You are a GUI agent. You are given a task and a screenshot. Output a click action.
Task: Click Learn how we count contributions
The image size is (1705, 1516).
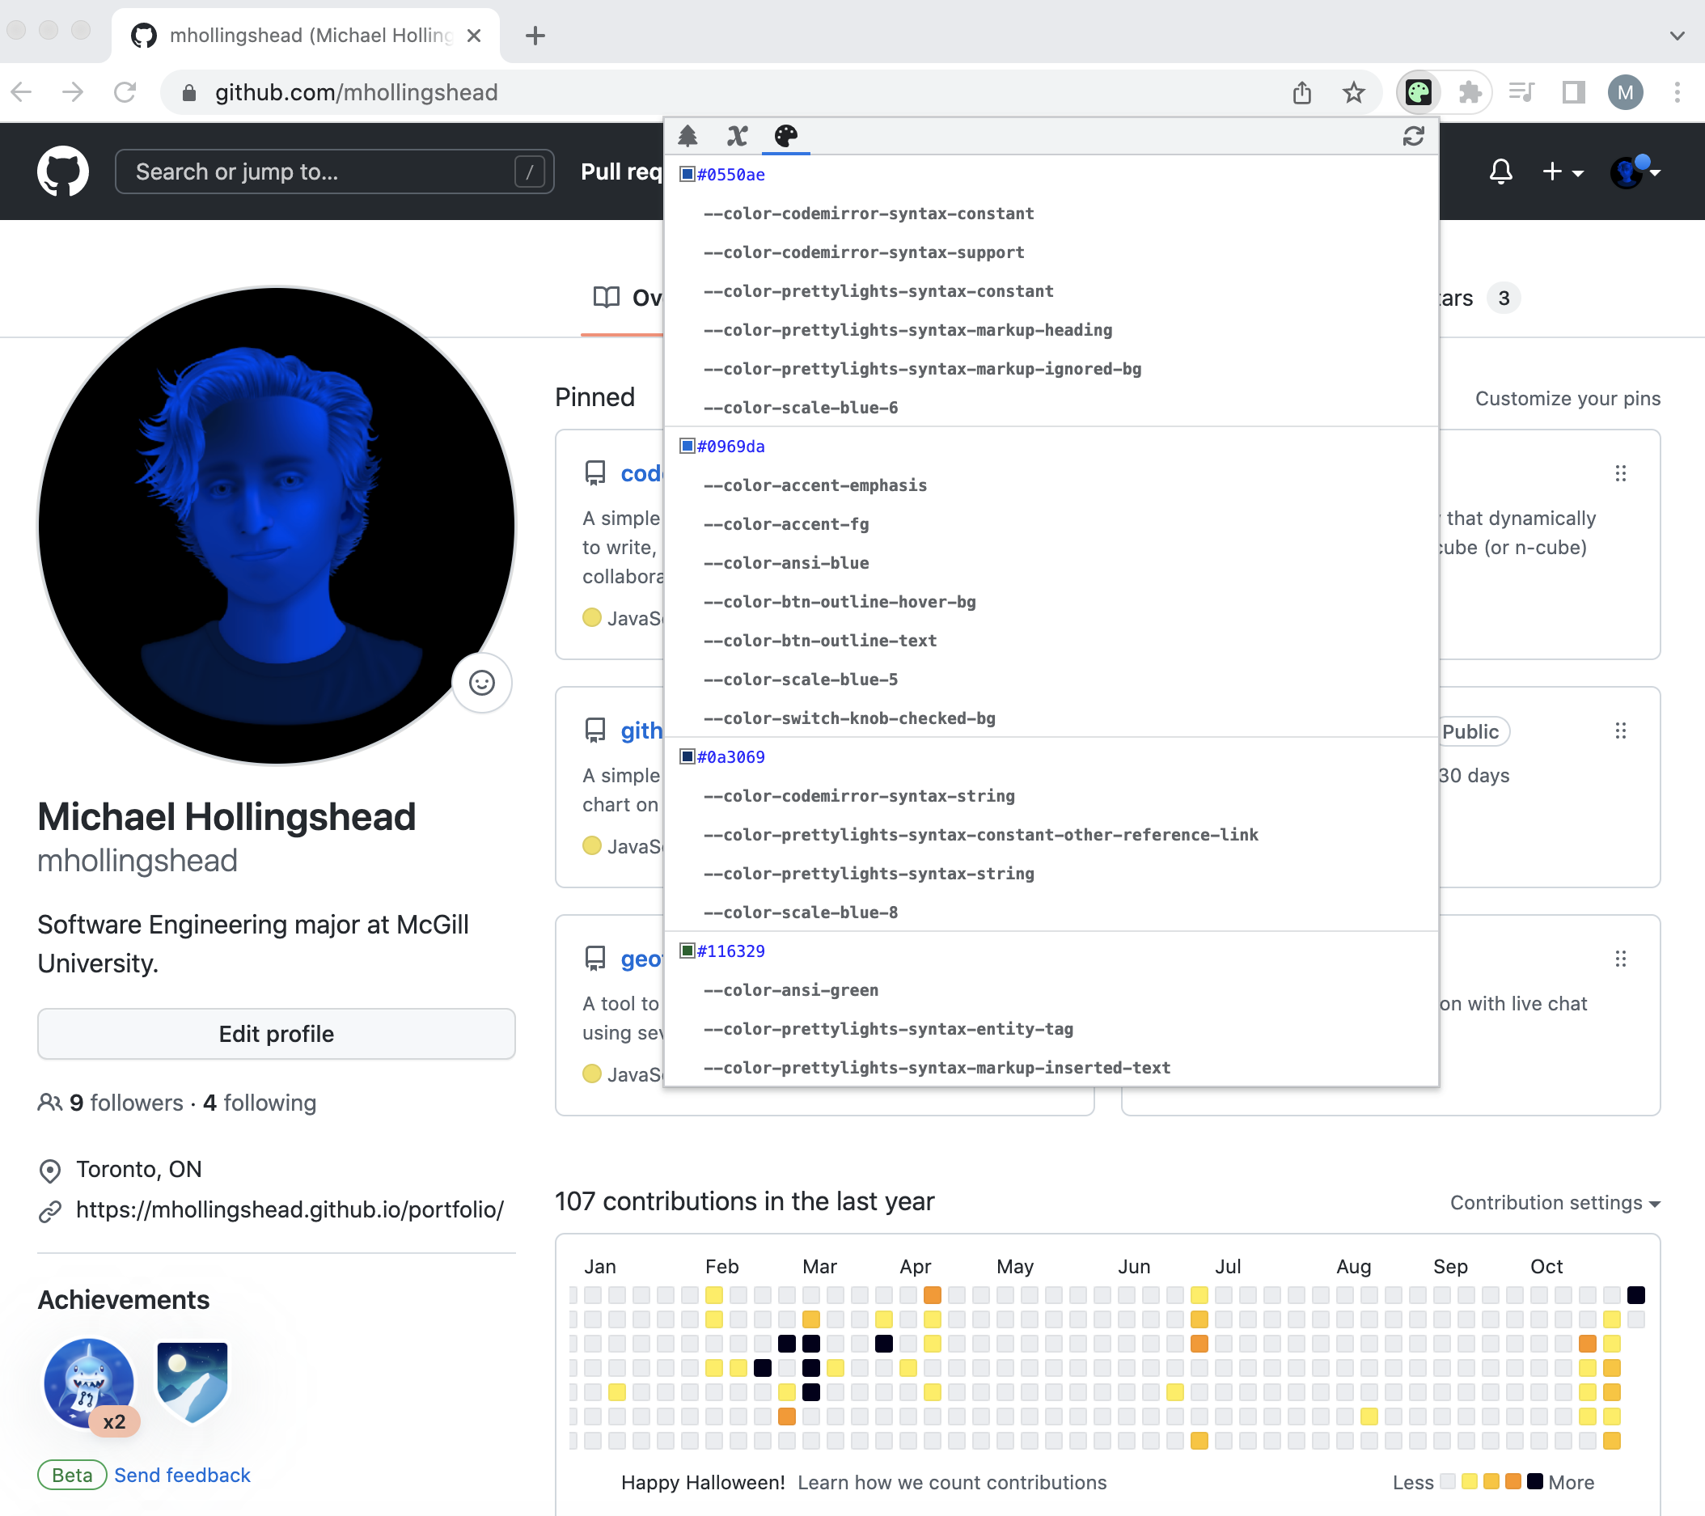(952, 1483)
